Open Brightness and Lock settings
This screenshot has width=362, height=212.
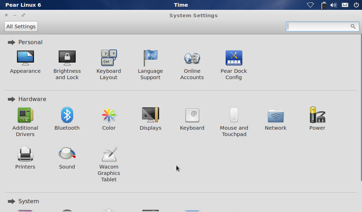[x=67, y=65]
